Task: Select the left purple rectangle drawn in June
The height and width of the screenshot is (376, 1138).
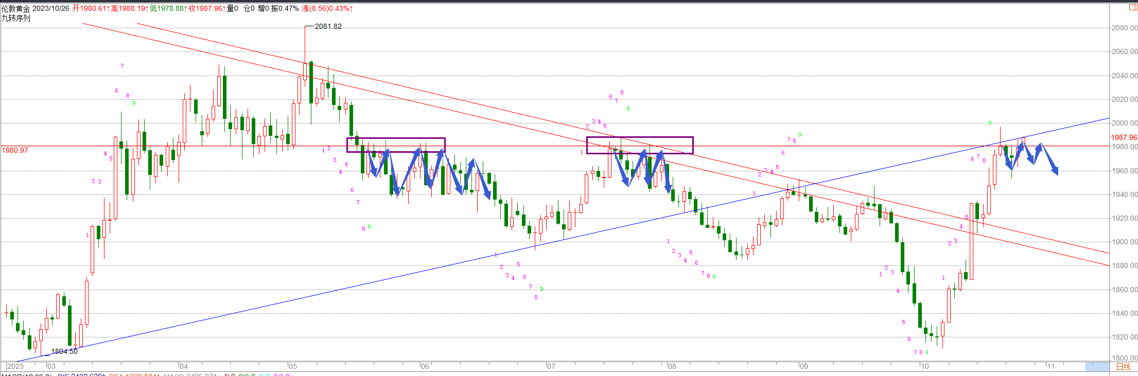Action: 396,138
